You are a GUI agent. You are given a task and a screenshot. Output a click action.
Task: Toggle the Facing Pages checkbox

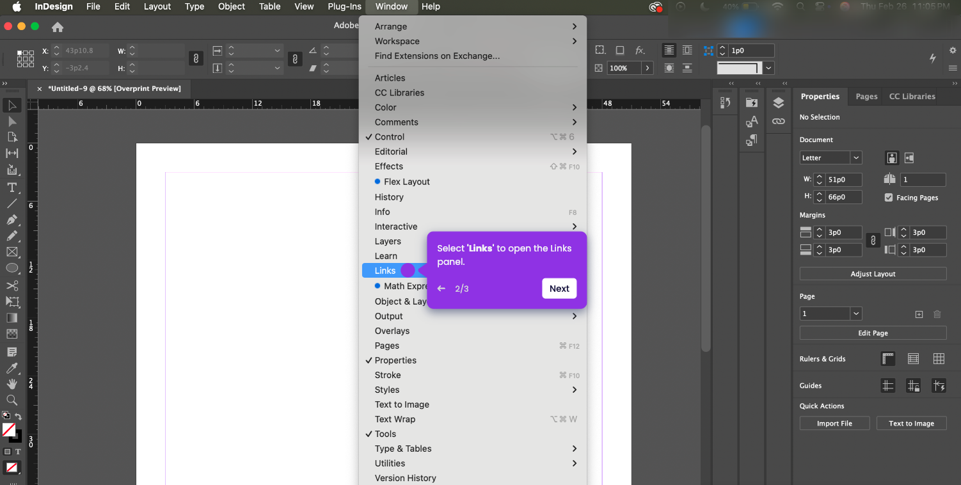coord(888,198)
